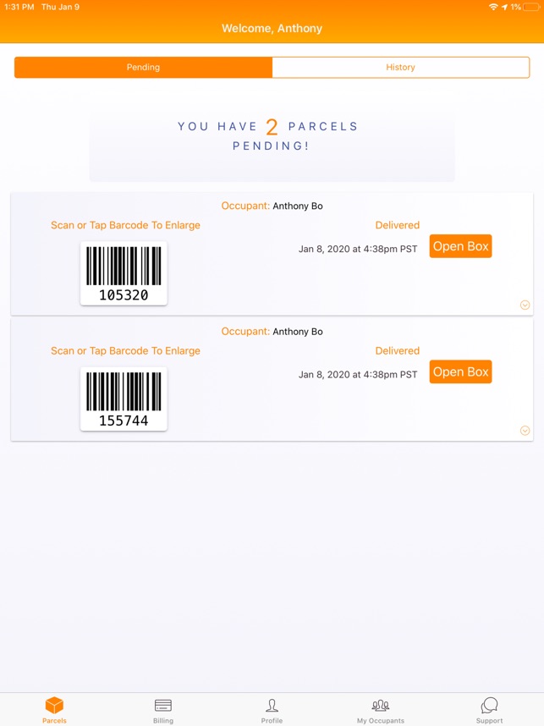Open the My Occupants group icon
The width and height of the screenshot is (544, 726).
[x=381, y=706]
